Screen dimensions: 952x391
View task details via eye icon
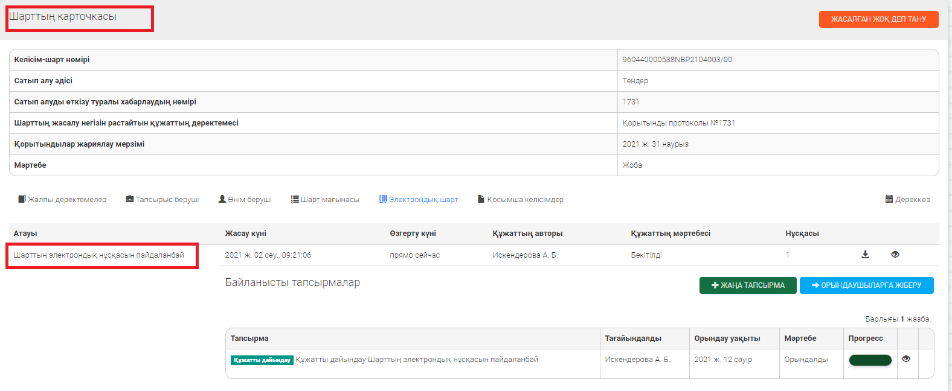click(x=905, y=359)
